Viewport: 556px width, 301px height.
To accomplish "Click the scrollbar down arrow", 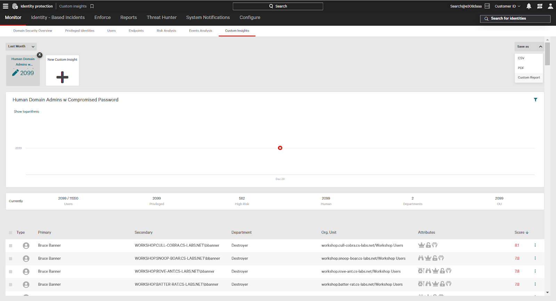I will 547,292.
